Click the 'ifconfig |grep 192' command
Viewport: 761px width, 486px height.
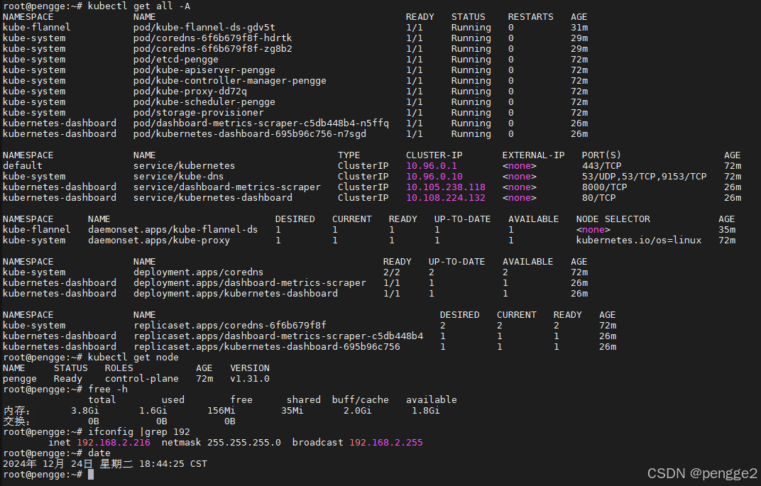coord(139,433)
